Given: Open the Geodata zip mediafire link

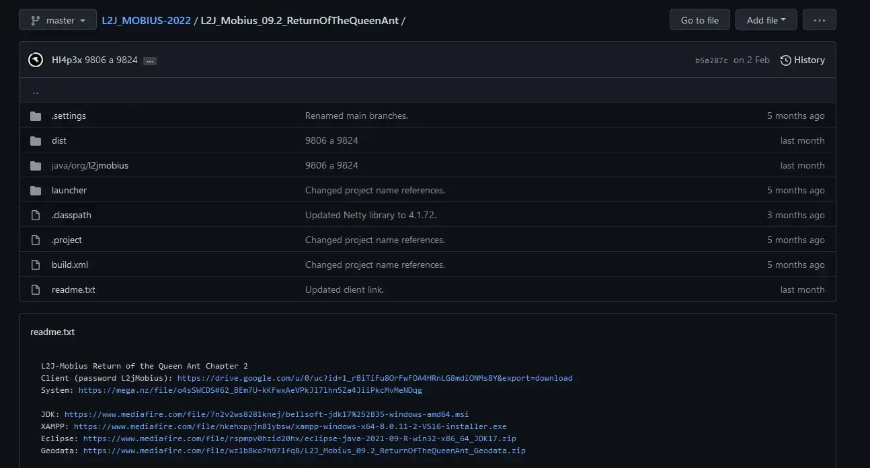Looking at the screenshot, I should tap(305, 451).
